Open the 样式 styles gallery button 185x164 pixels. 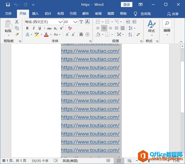click(151, 28)
